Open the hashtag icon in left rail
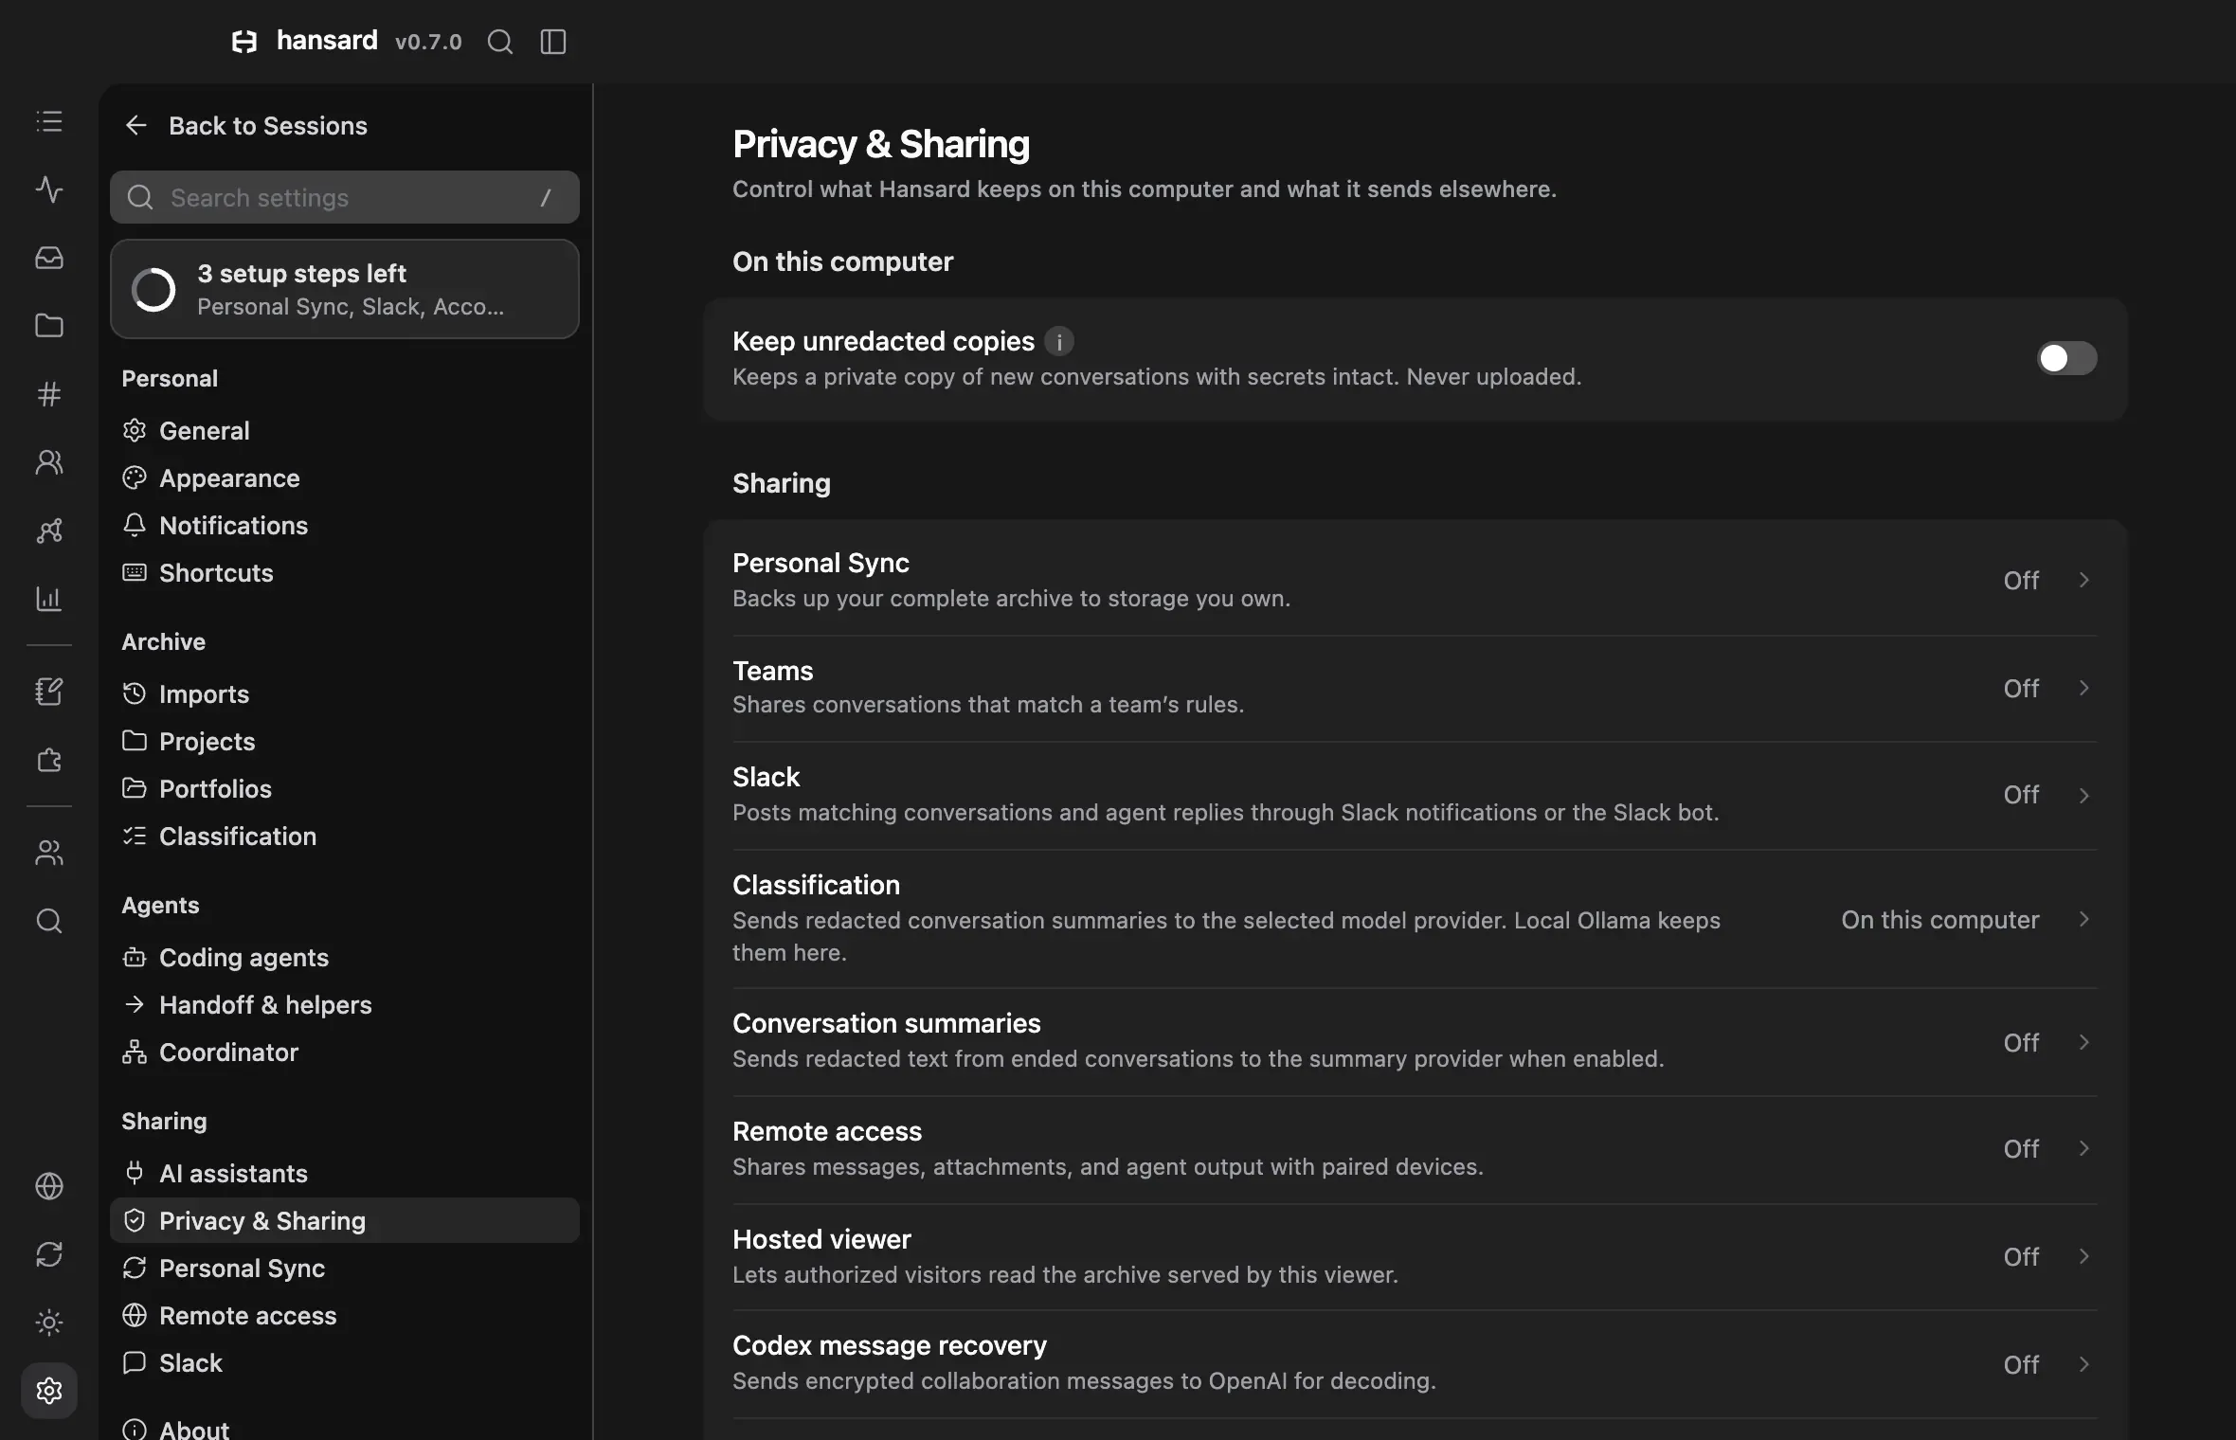 coord(49,394)
